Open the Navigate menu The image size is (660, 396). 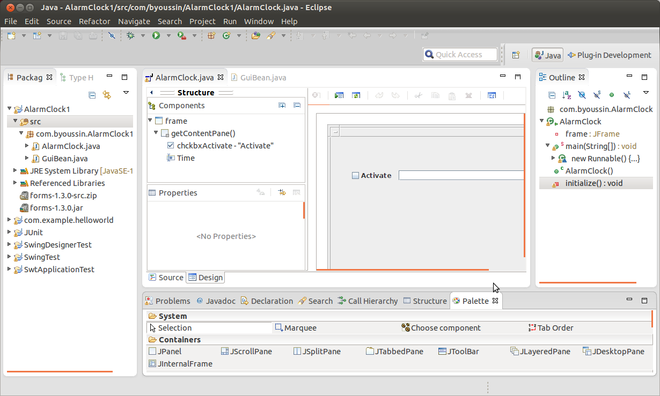coord(134,21)
